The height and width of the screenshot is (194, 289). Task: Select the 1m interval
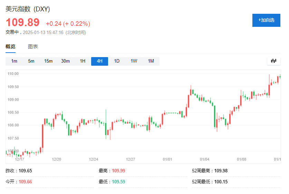[x=14, y=61]
